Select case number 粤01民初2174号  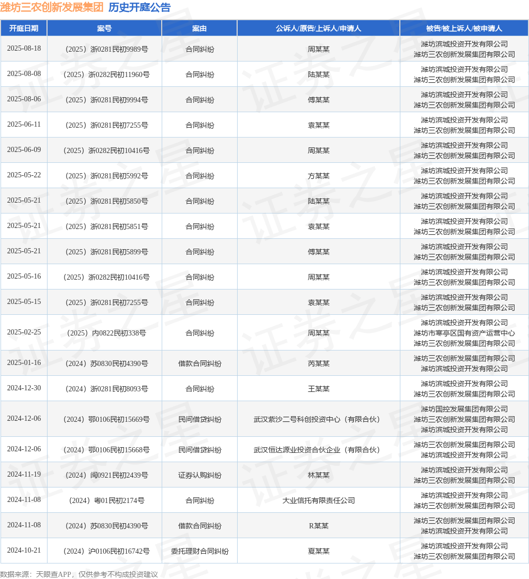(106, 501)
